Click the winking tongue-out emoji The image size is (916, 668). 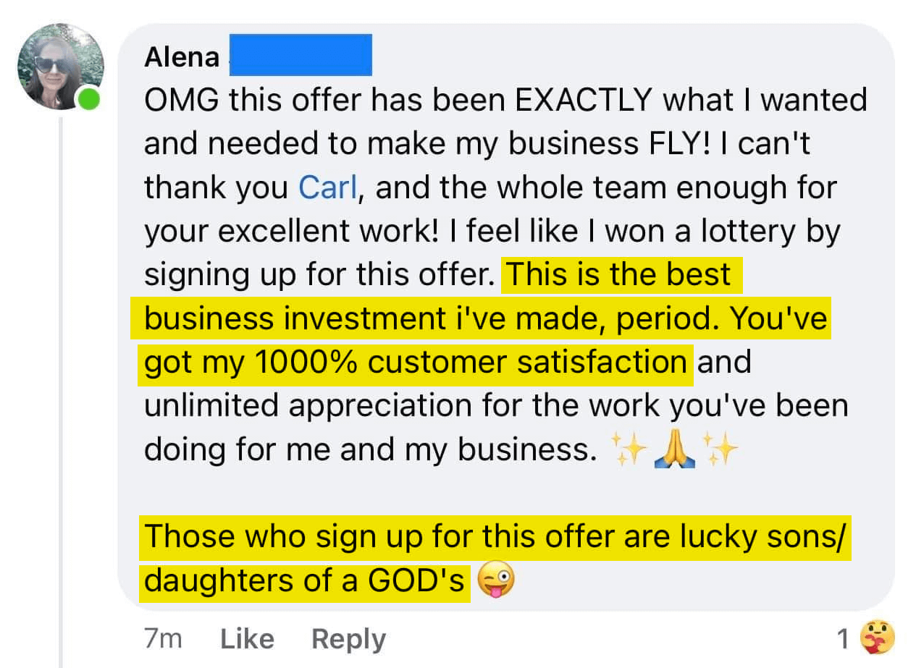click(x=496, y=582)
